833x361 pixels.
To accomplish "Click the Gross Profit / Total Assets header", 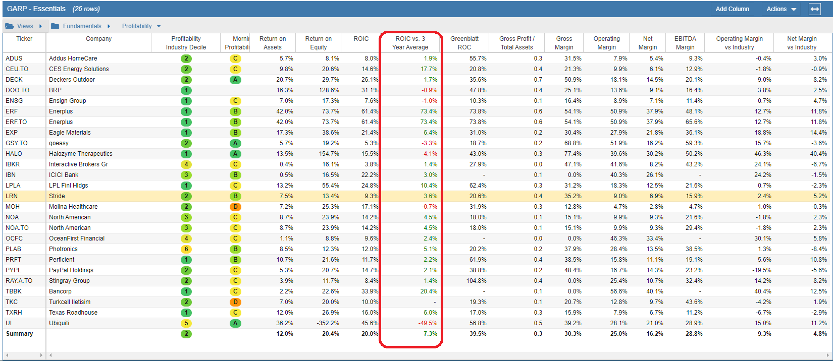I will tap(517, 43).
